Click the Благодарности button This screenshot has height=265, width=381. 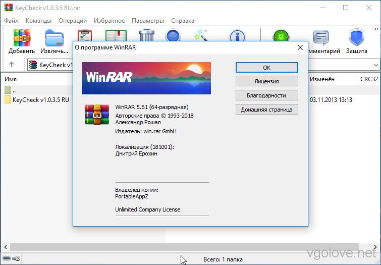(266, 95)
